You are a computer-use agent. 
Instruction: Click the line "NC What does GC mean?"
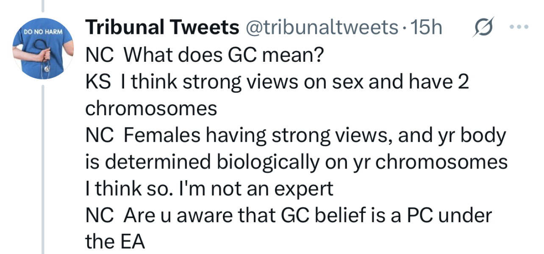pyautogui.click(x=203, y=55)
